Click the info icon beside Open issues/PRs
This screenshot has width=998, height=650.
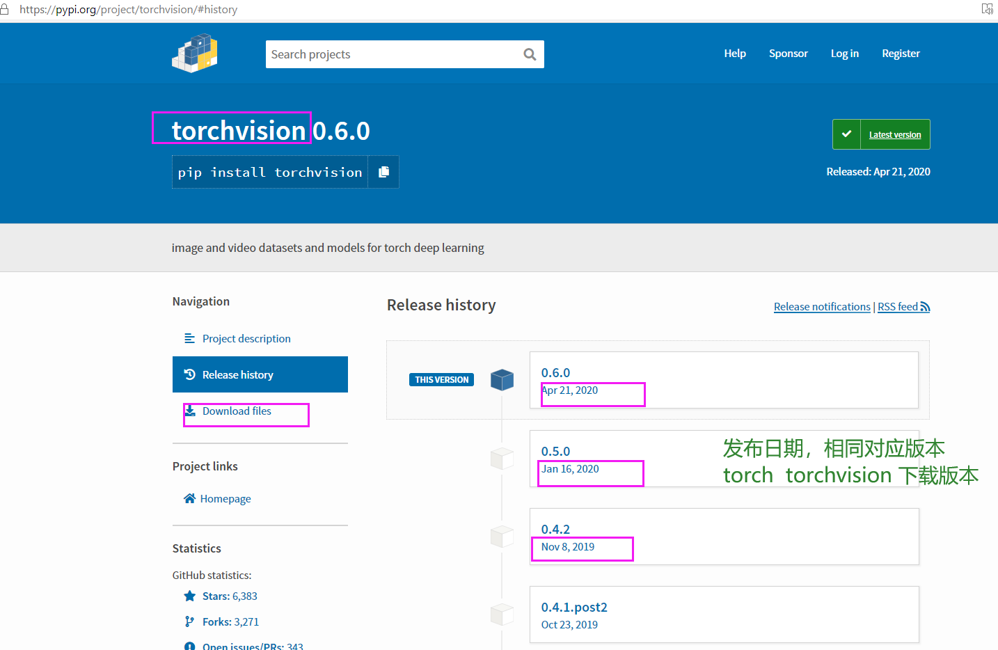point(189,645)
